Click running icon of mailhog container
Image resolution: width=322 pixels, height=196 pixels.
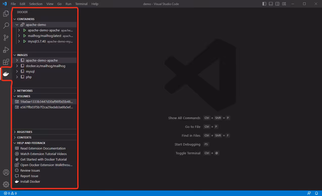pyautogui.click(x=24, y=36)
